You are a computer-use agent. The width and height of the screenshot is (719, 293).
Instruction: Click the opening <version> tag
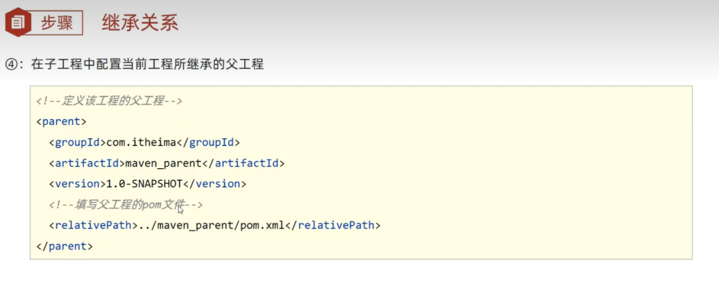coord(77,184)
